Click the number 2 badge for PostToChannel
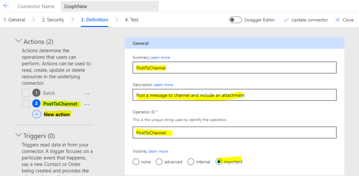The width and height of the screenshot is (359, 176). point(36,104)
